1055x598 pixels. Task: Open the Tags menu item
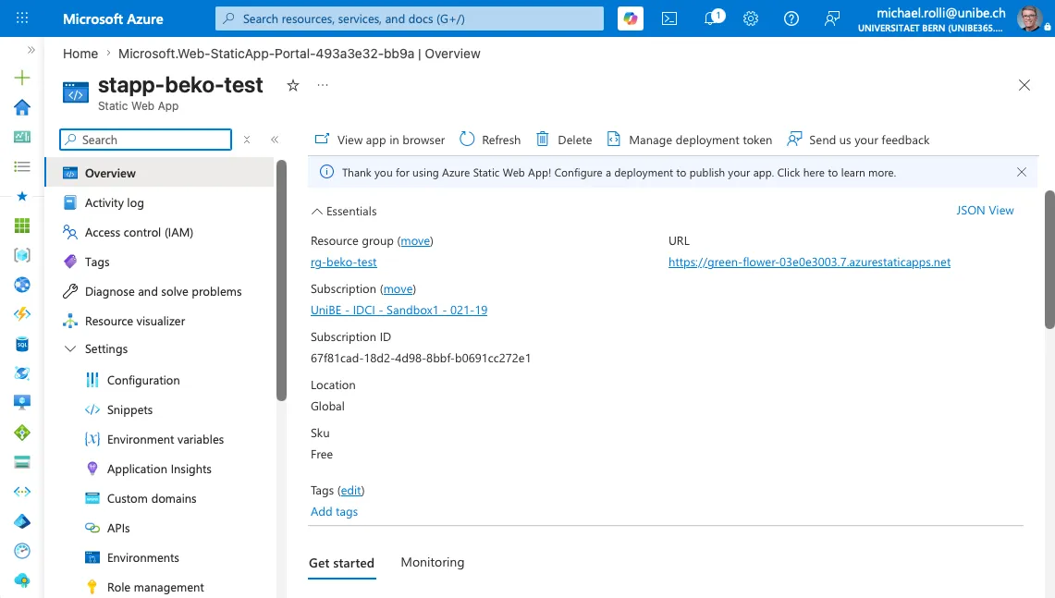click(160, 262)
